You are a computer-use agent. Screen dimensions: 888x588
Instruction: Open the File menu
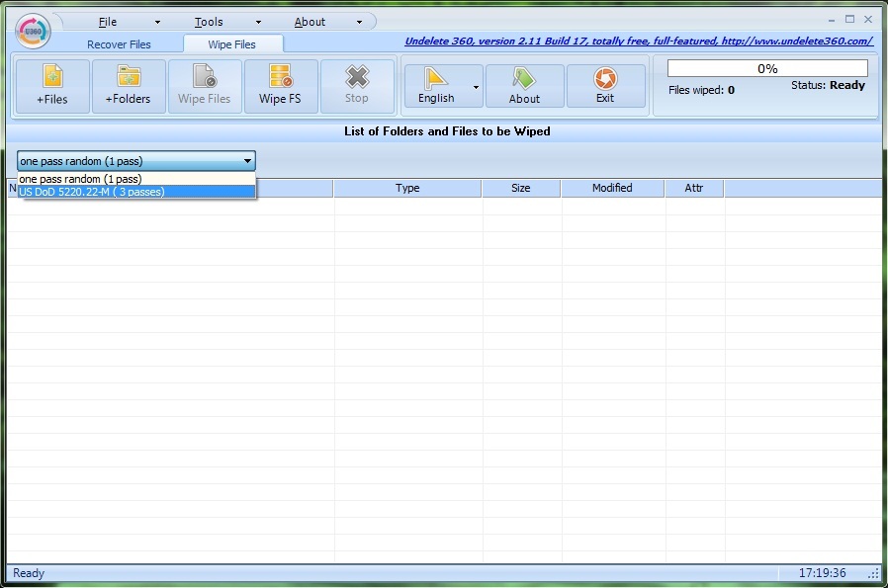point(108,22)
